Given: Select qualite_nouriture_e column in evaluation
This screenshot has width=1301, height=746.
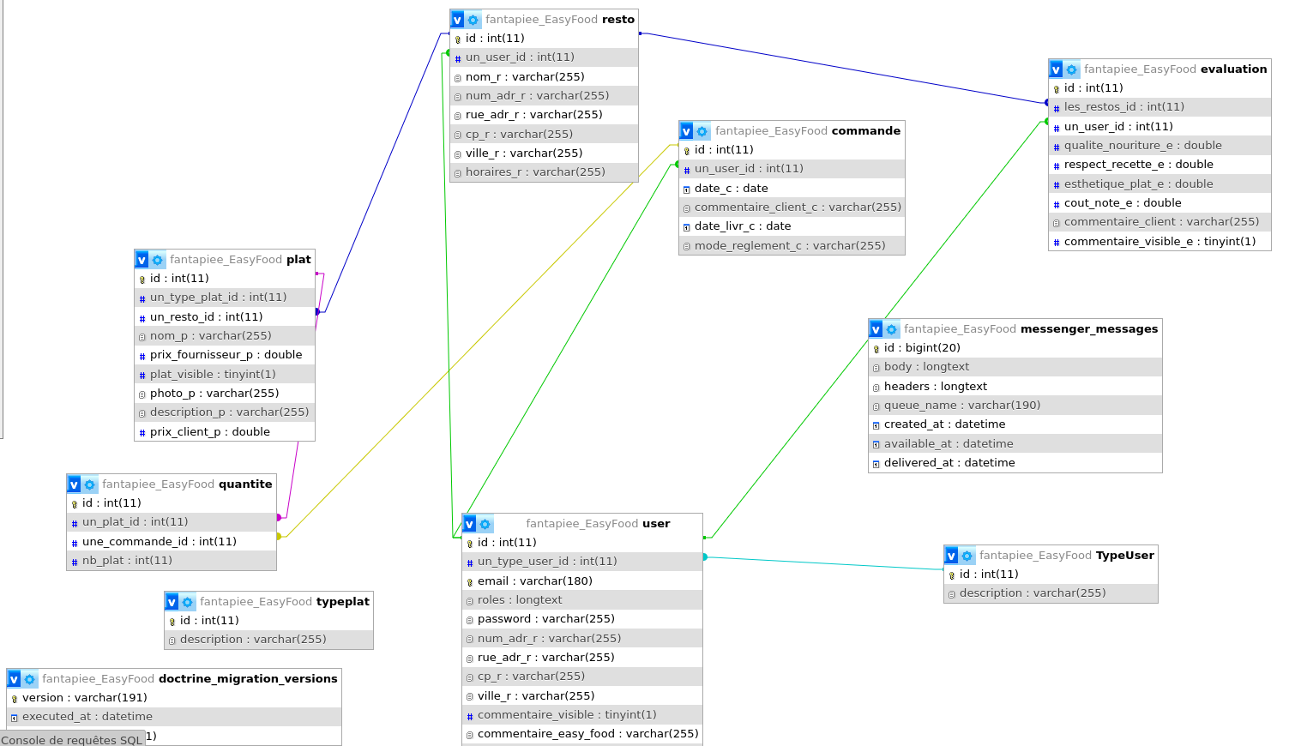Looking at the screenshot, I should [x=1159, y=146].
